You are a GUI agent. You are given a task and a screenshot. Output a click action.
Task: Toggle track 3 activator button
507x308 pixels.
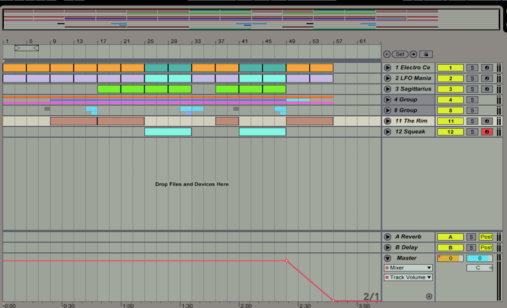[451, 89]
